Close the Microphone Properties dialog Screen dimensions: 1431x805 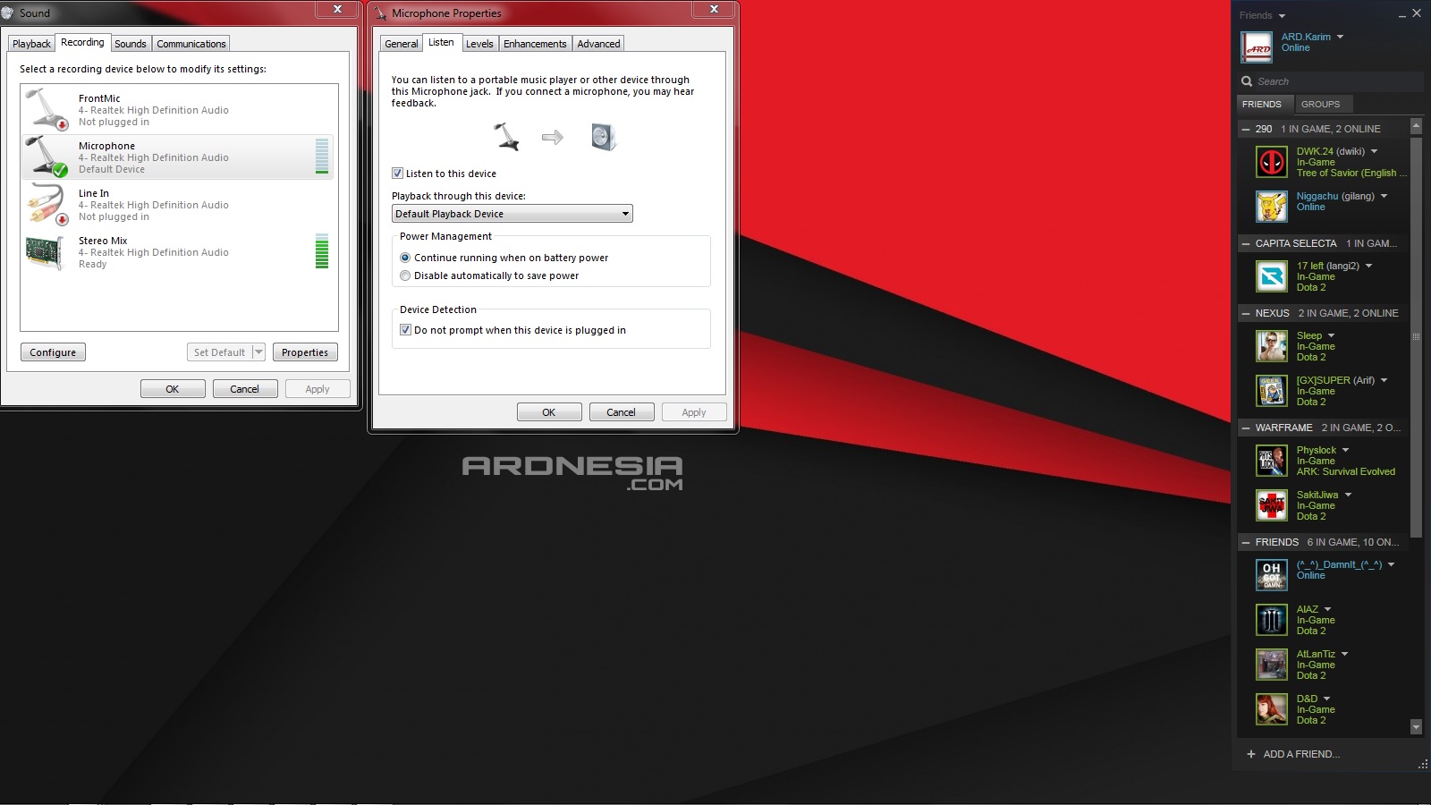[x=714, y=9]
